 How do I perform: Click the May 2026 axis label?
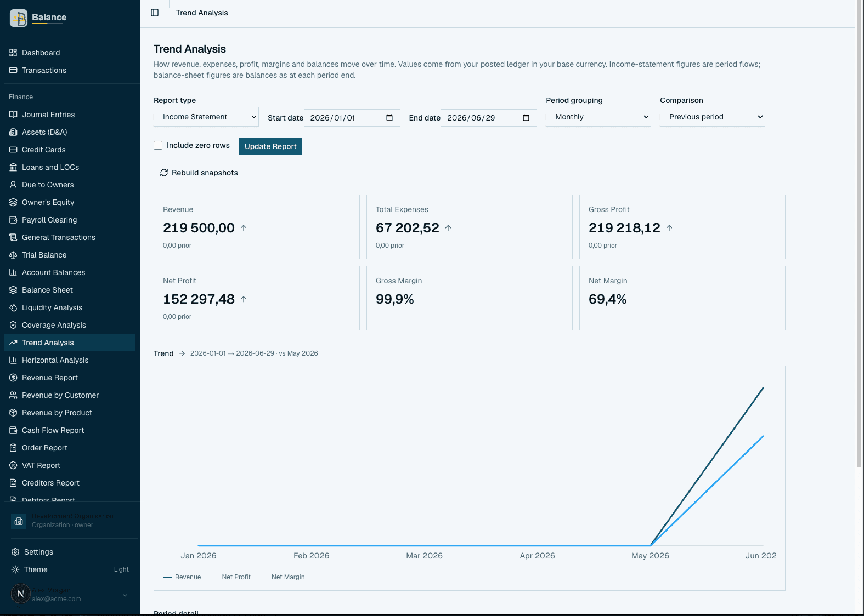point(650,556)
